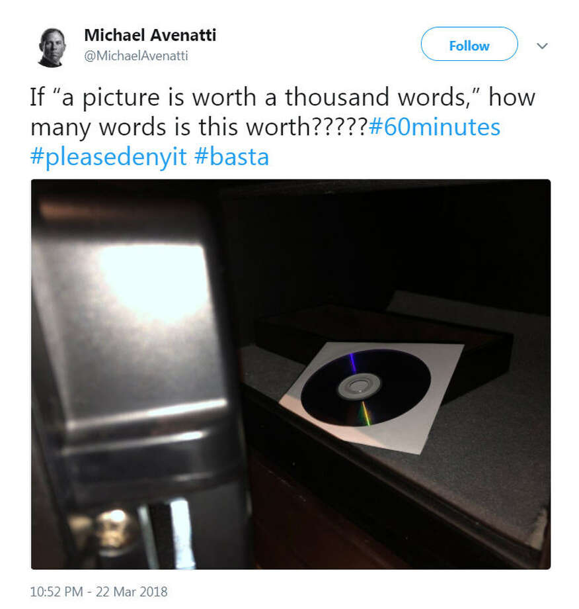Image resolution: width=579 pixels, height=609 pixels.
Task: Click the CD disc in the photo
Action: coord(366,387)
